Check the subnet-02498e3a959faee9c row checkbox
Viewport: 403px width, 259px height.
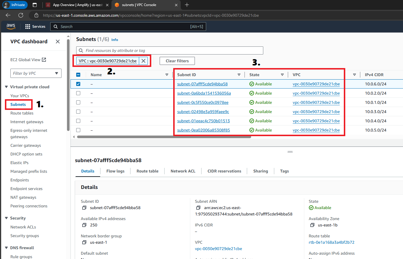pyautogui.click(x=78, y=112)
